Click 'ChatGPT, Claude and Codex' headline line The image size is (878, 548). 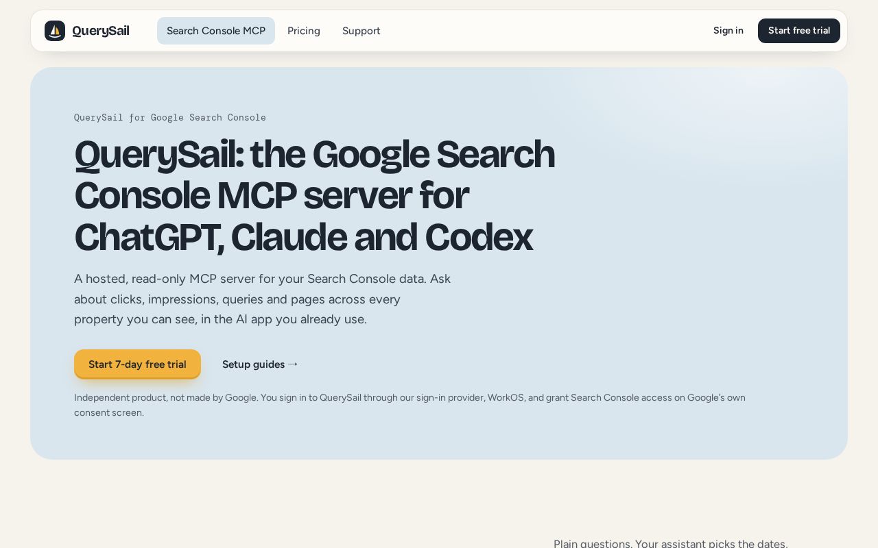click(303, 238)
